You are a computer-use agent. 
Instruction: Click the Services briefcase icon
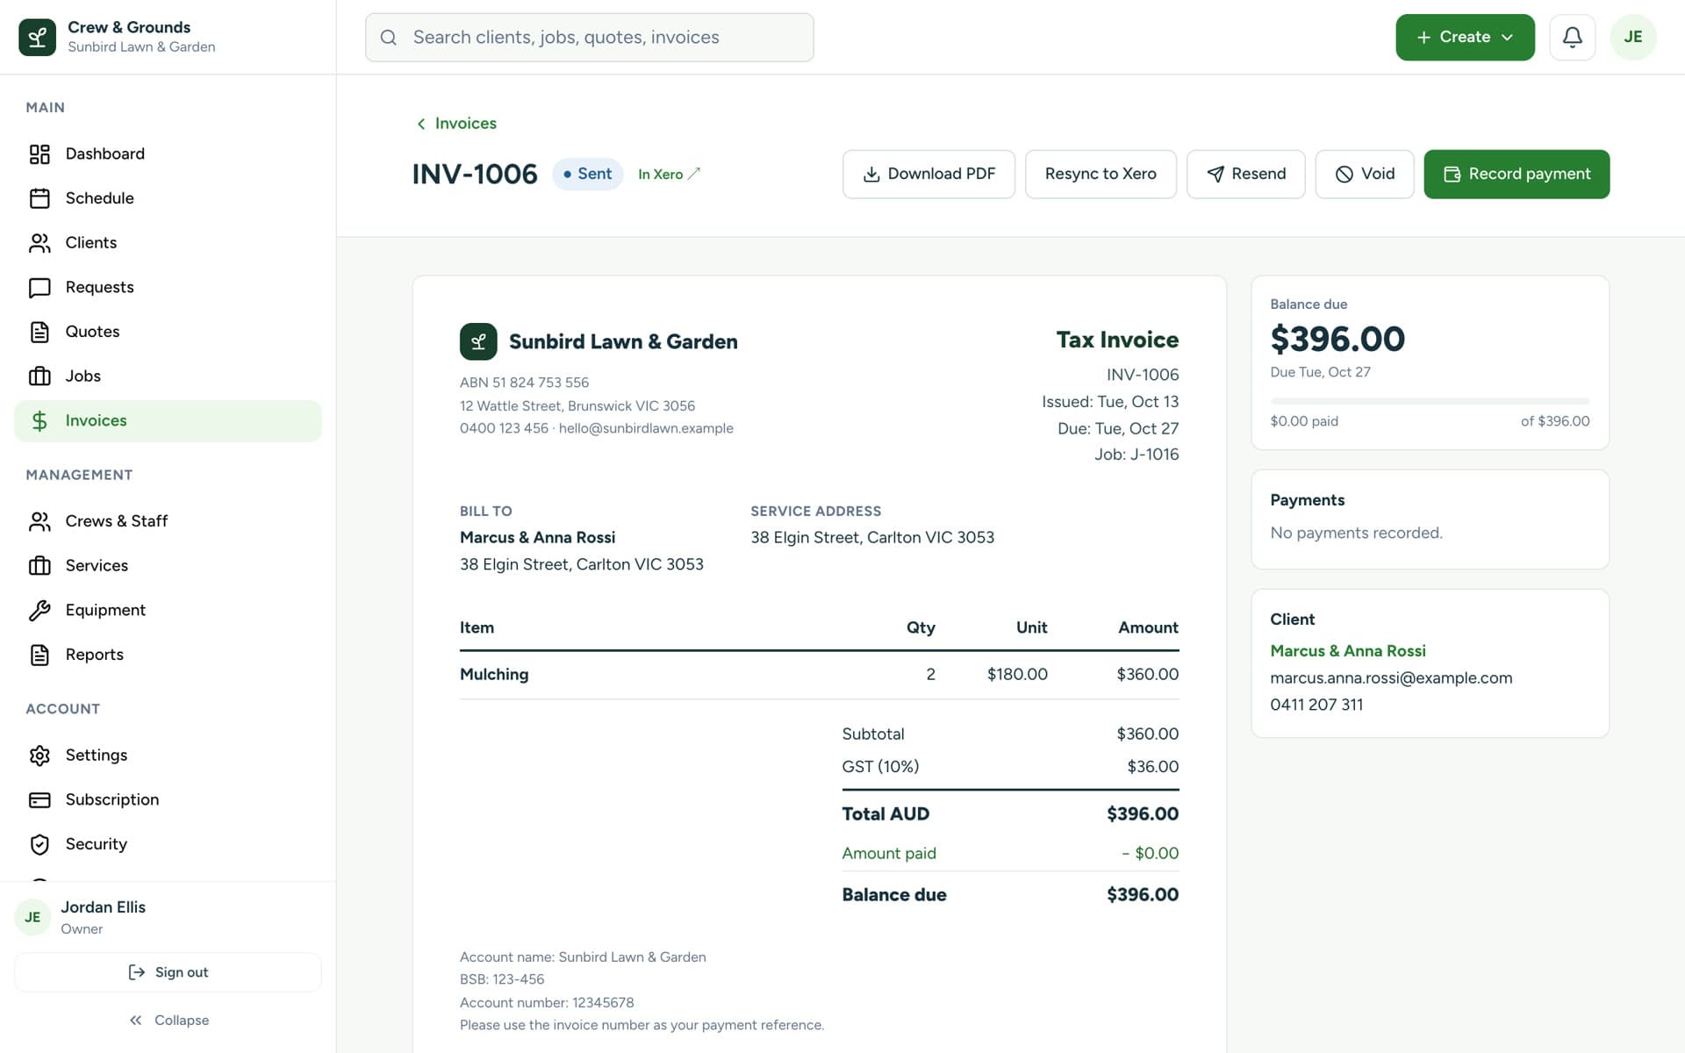pyautogui.click(x=39, y=566)
